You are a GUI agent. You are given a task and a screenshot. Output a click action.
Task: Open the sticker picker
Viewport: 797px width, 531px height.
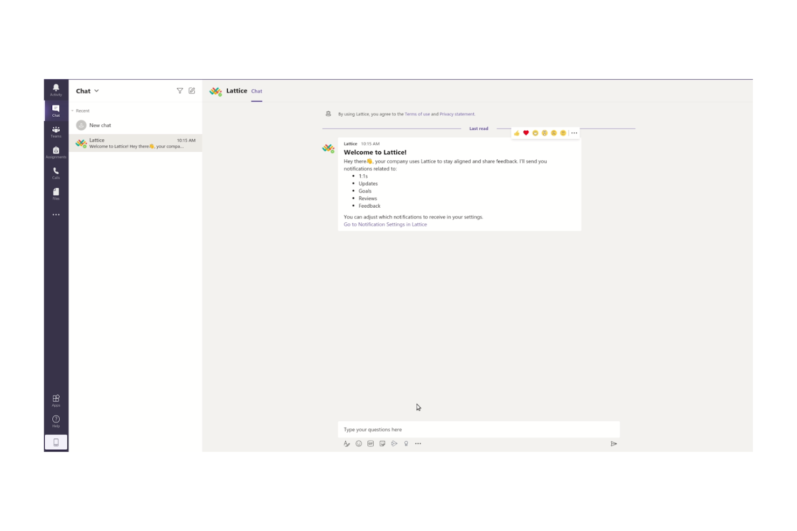(x=382, y=444)
